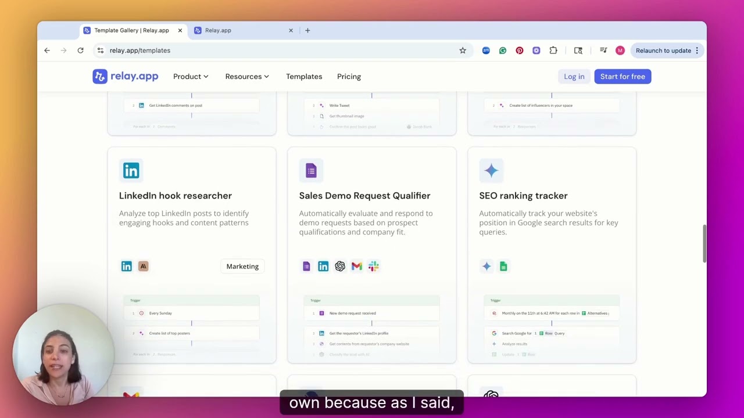
Task: Click the page vertical scrollbar thumb
Action: (x=704, y=244)
